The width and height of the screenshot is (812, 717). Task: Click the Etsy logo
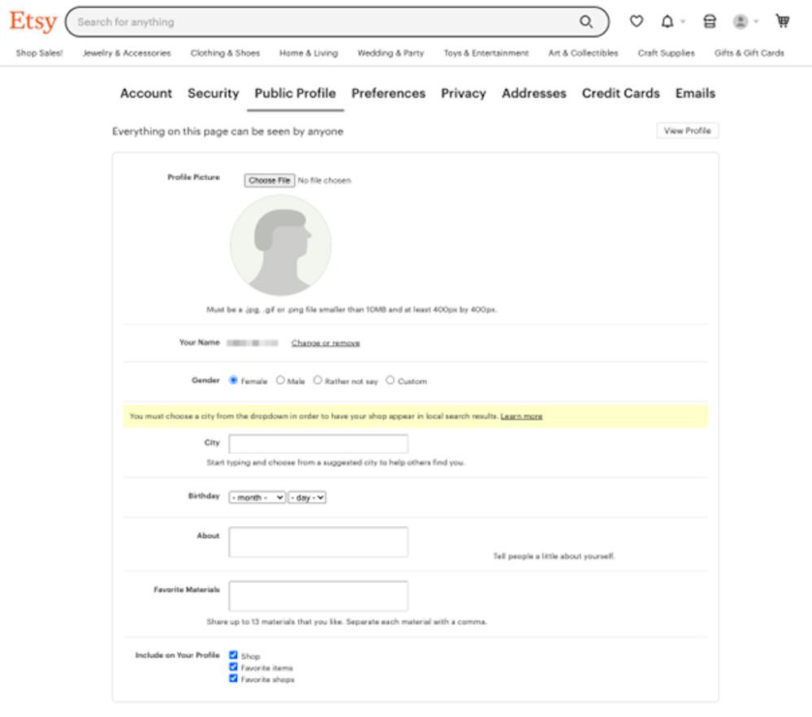pos(32,22)
